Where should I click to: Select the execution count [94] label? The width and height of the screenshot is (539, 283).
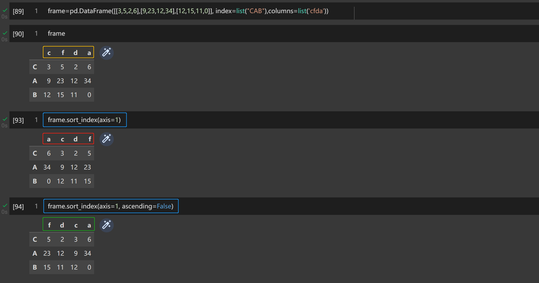pyautogui.click(x=18, y=207)
